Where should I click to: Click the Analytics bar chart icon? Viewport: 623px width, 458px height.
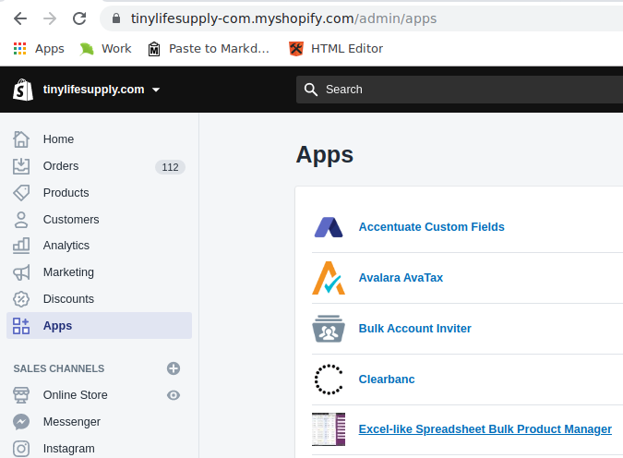click(21, 246)
